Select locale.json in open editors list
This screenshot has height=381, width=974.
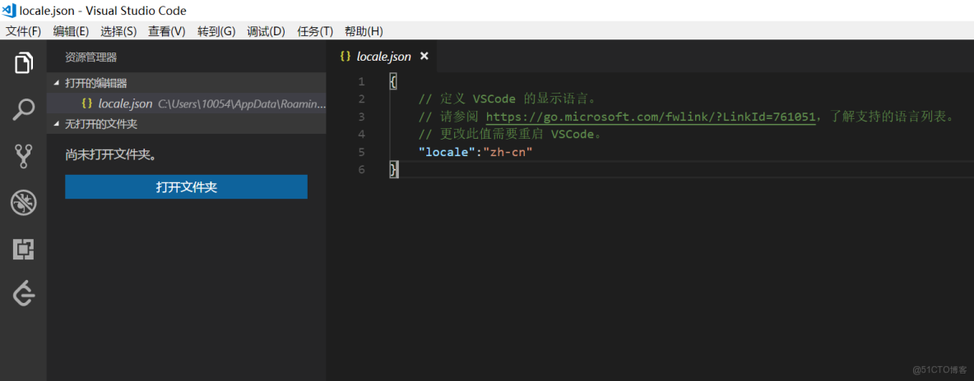187,103
